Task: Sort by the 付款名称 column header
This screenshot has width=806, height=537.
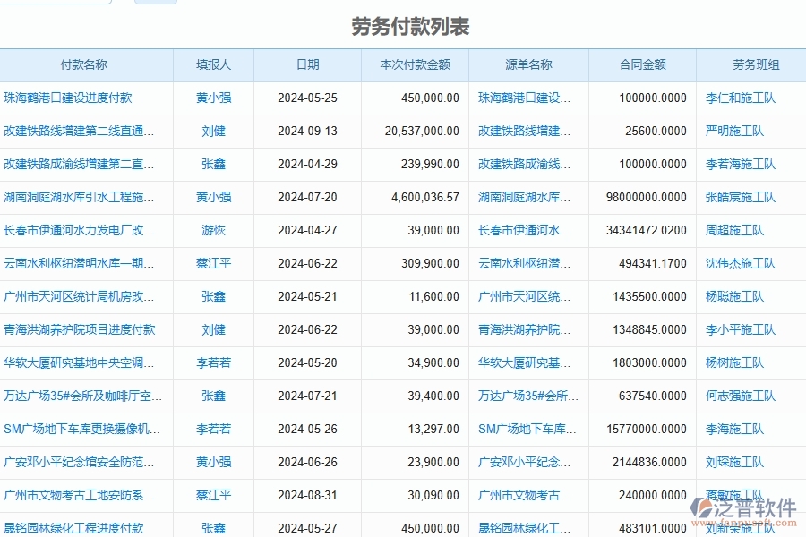Action: (86, 64)
